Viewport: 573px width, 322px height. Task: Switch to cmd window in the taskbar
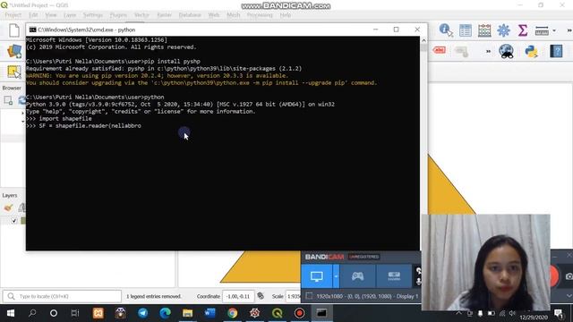pyautogui.click(x=321, y=313)
